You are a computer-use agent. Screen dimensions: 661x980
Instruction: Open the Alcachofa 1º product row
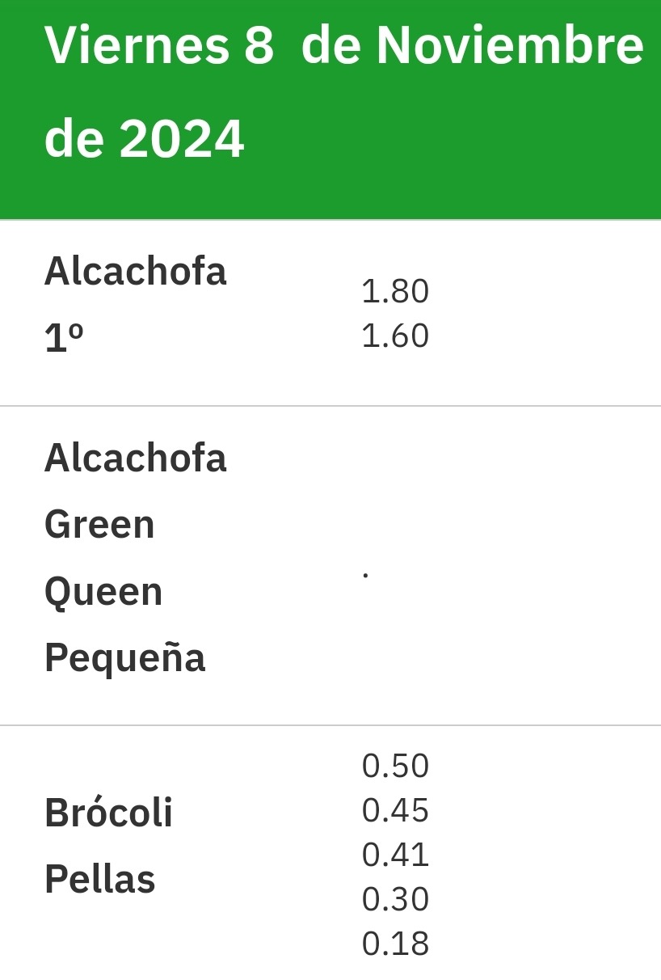pos(330,313)
